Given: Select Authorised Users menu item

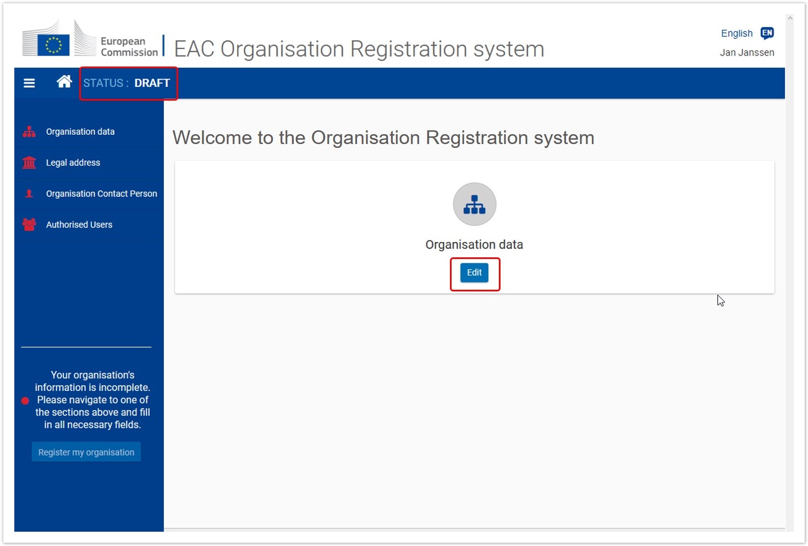Looking at the screenshot, I should [x=79, y=224].
